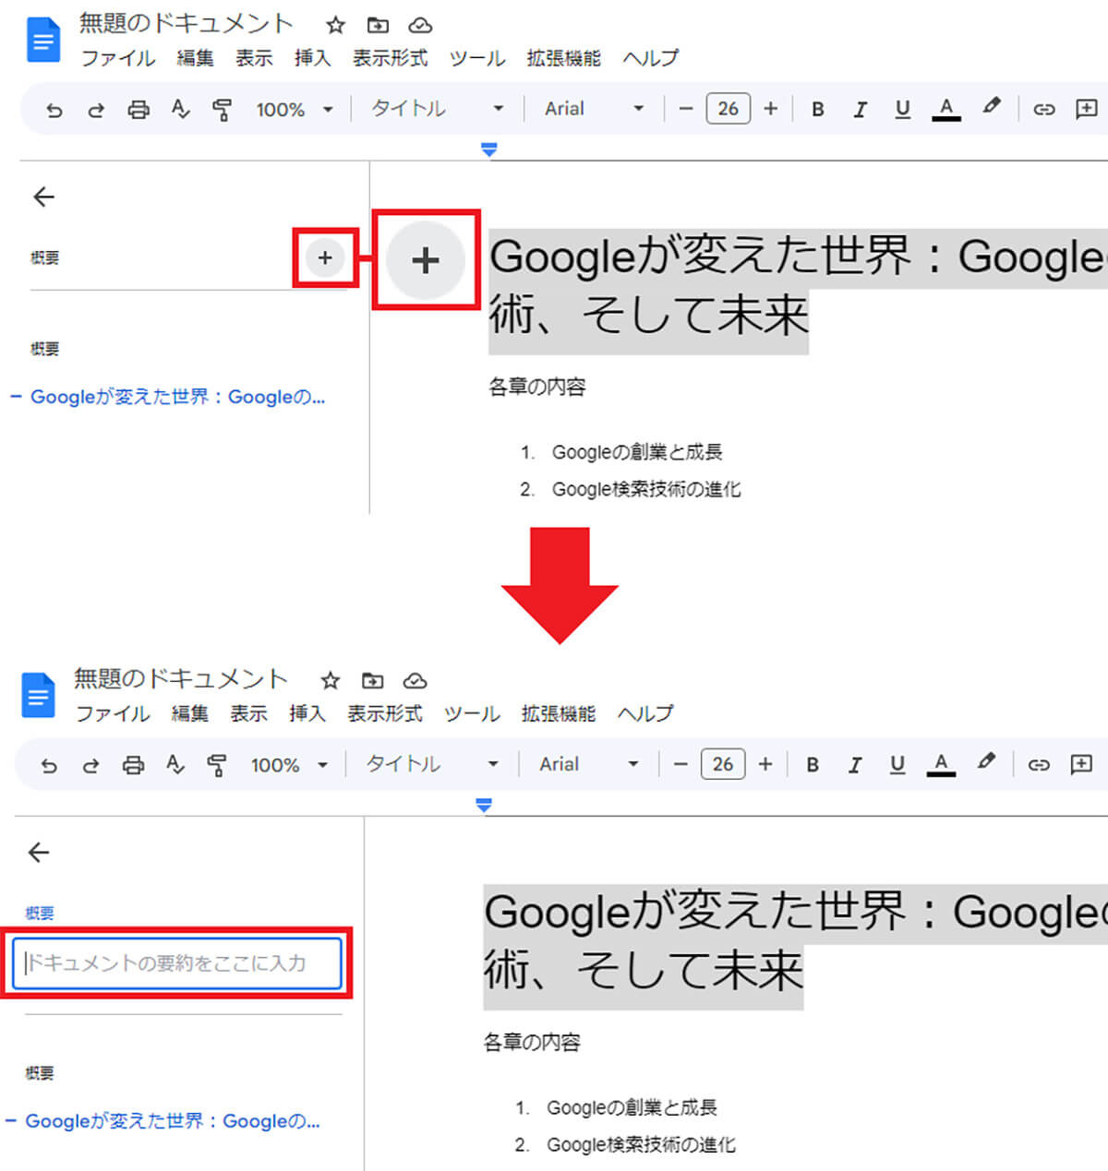Increase font size with plus in the lower screenshot
This screenshot has width=1108, height=1171.
(765, 764)
